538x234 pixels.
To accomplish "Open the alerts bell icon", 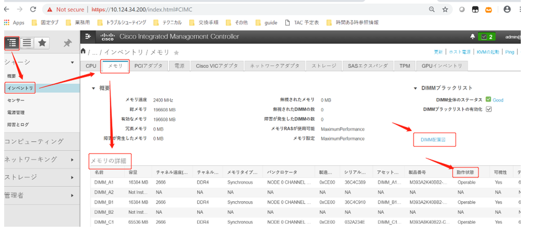I will point(472,36).
